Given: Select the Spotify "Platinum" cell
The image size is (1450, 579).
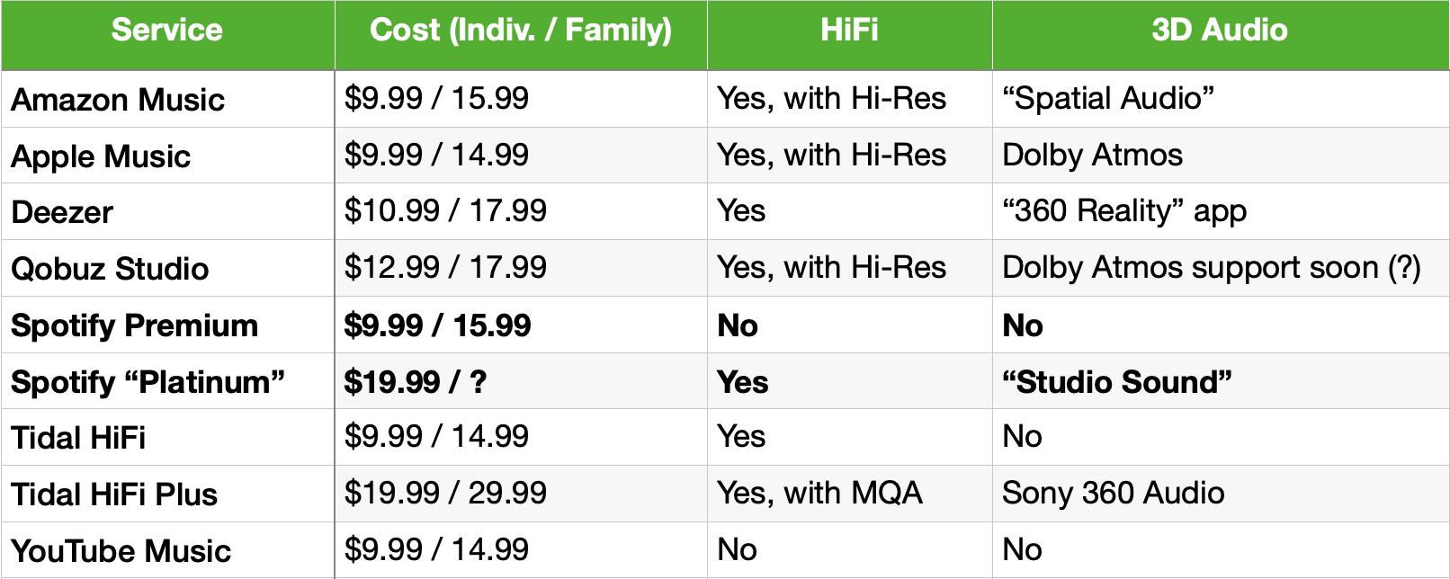Looking at the screenshot, I should coord(167,381).
